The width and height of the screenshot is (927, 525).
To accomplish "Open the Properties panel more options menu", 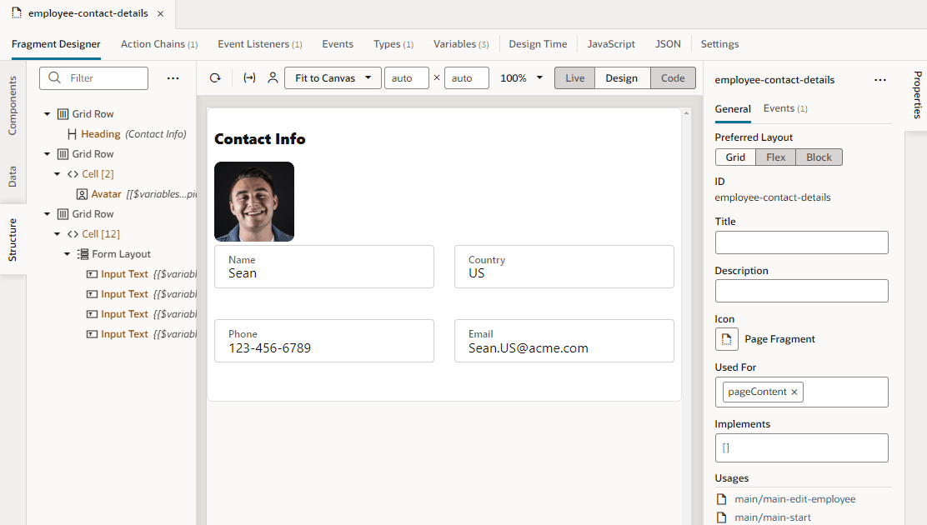I will point(880,80).
